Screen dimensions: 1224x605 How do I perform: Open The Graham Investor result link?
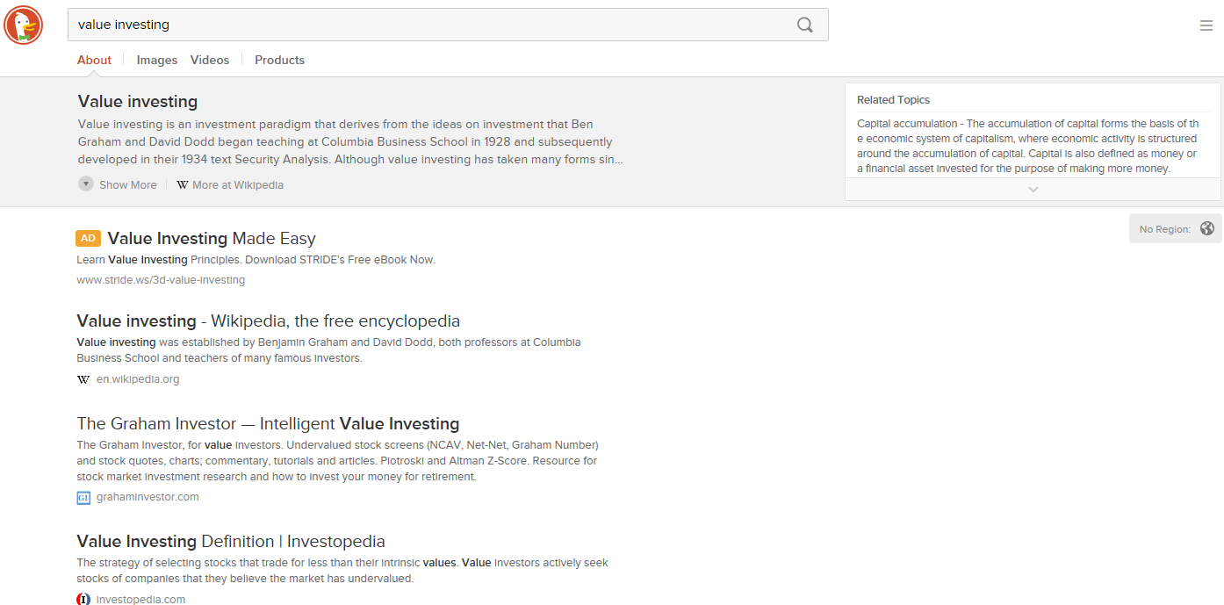268,423
